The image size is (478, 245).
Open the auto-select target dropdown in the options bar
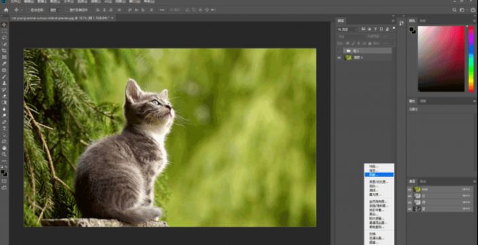[54, 10]
